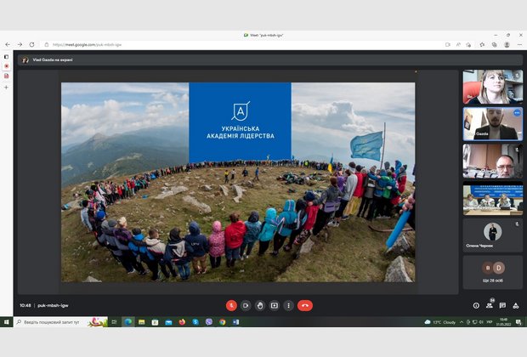Click the meet.google.com address bar

click(x=242, y=44)
